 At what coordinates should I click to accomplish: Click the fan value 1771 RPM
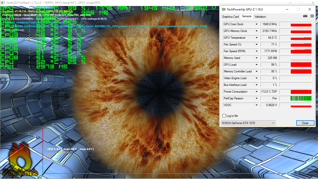pyautogui.click(x=269, y=51)
